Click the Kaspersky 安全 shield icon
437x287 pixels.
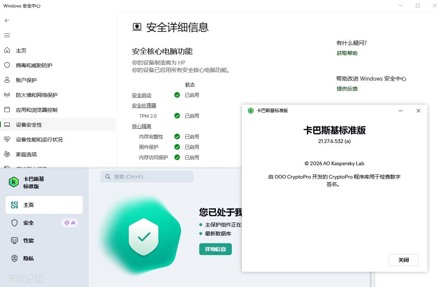click(14, 223)
